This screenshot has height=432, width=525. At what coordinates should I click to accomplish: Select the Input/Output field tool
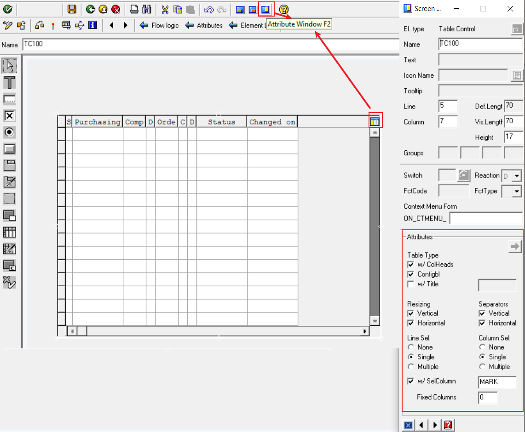coord(9,99)
